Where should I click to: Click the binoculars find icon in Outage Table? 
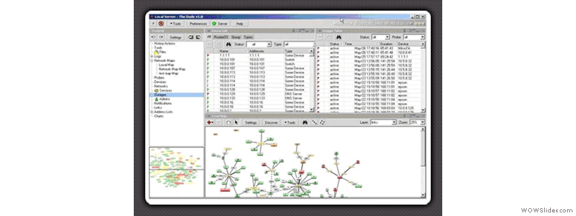(x=338, y=37)
